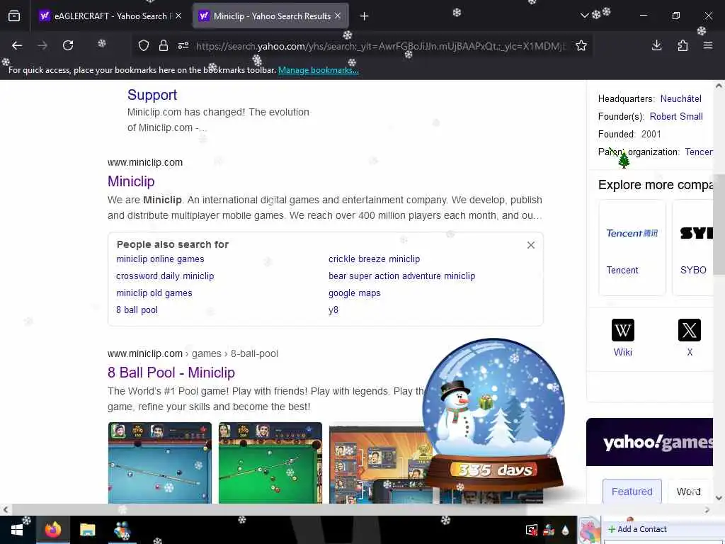Viewport: 725px width, 544px height.
Task: Click the leftmost system tray icon
Action: 532,530
